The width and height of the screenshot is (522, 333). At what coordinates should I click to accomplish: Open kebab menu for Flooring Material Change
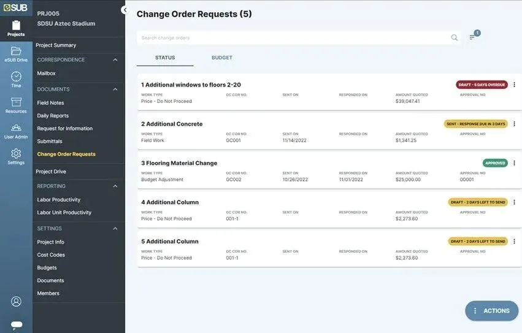pos(515,163)
